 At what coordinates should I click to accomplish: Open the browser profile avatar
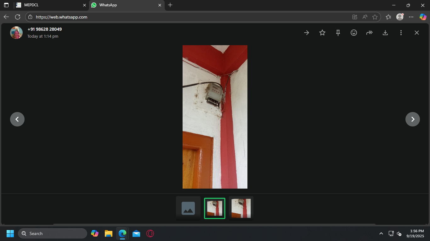point(400,17)
